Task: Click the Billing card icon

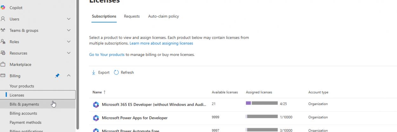Action: pyautogui.click(x=3, y=76)
